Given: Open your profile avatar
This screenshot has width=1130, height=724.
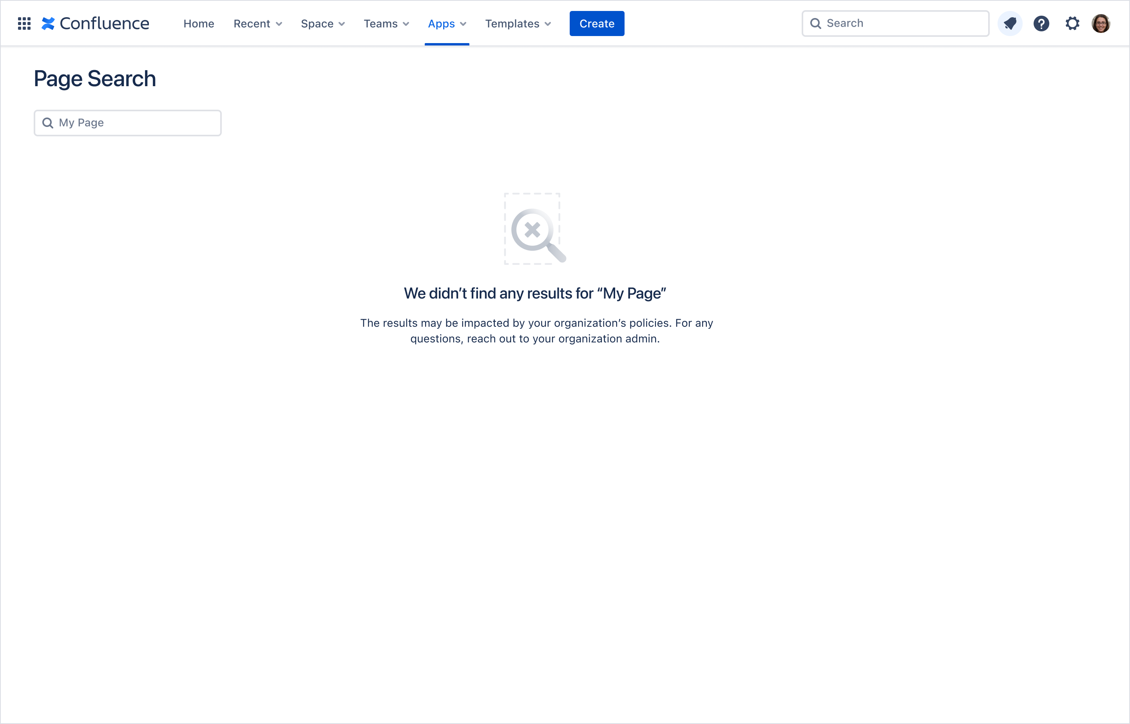Looking at the screenshot, I should pos(1102,24).
